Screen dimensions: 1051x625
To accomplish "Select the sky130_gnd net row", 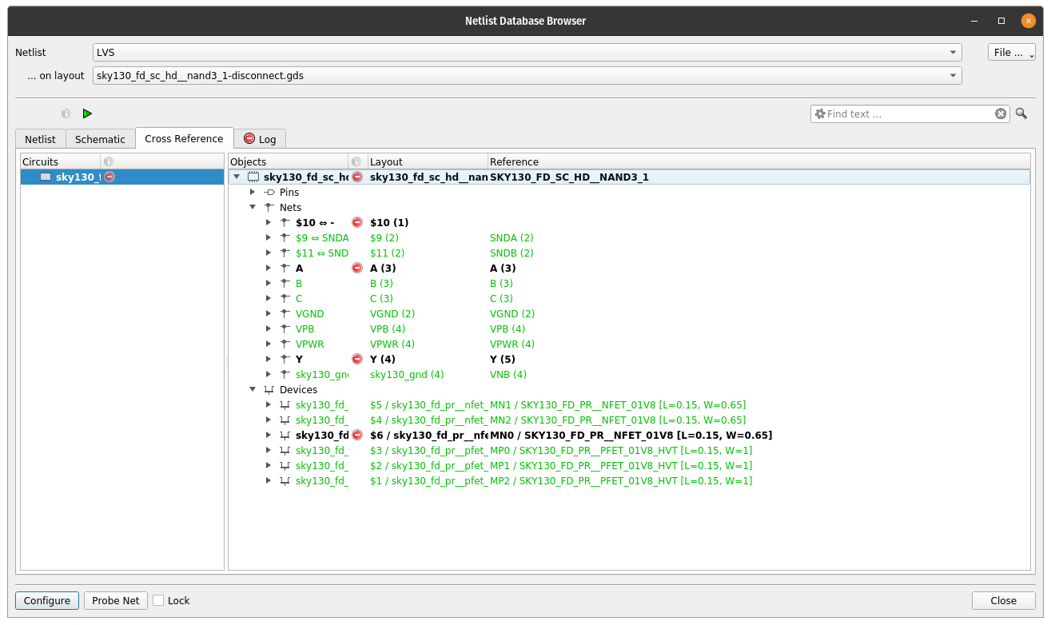I will 629,374.
